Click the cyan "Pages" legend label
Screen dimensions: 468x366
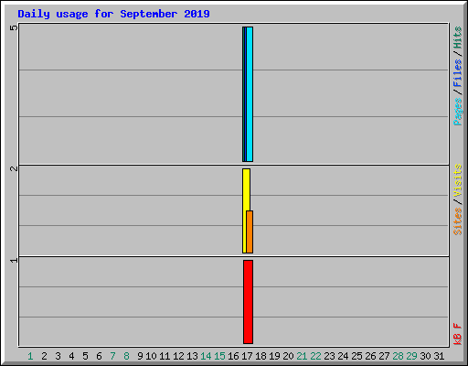458,112
